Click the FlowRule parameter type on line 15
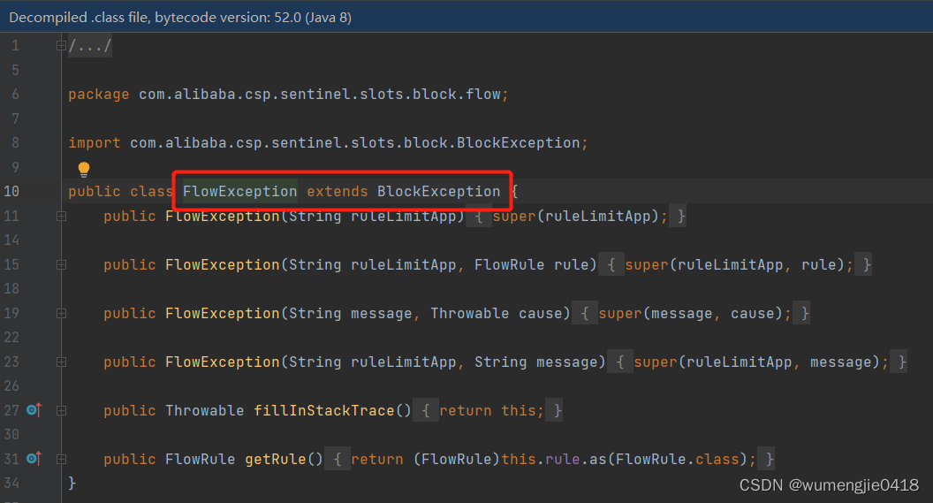933x503 pixels. coord(509,264)
